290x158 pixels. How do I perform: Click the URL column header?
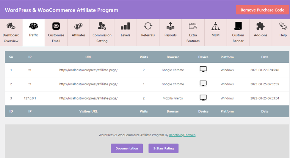click(88, 57)
